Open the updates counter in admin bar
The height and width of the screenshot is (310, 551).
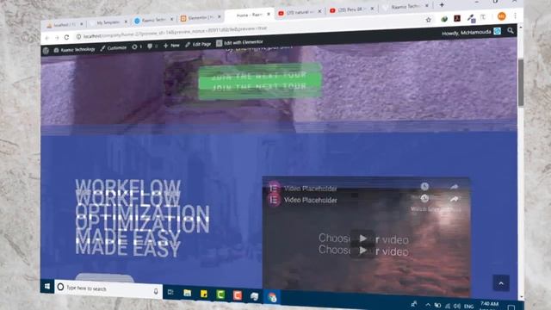click(137, 46)
